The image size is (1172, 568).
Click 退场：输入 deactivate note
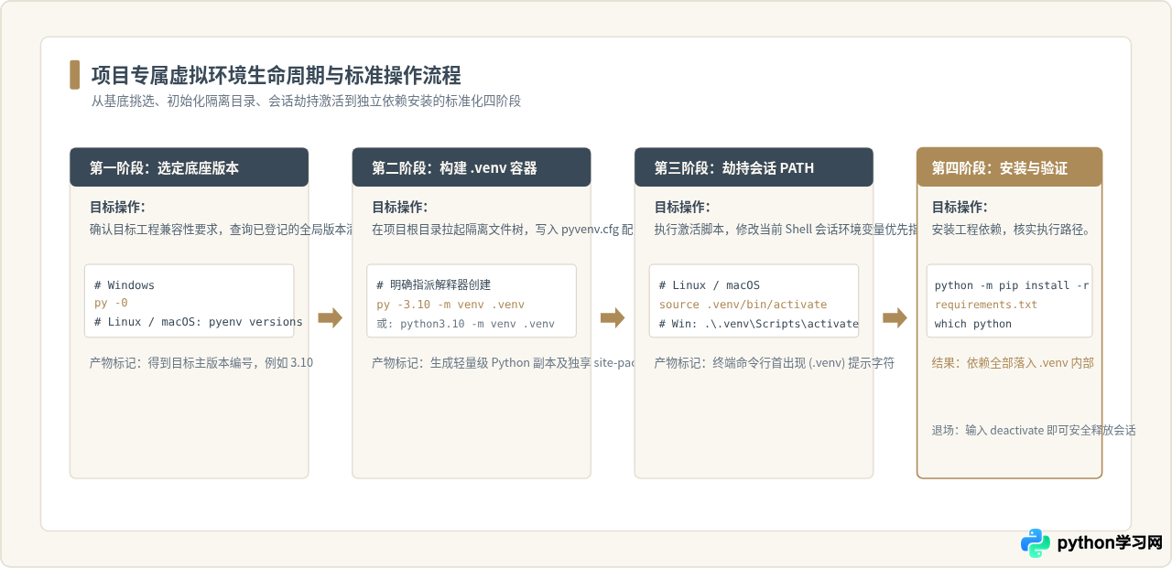tap(1034, 430)
